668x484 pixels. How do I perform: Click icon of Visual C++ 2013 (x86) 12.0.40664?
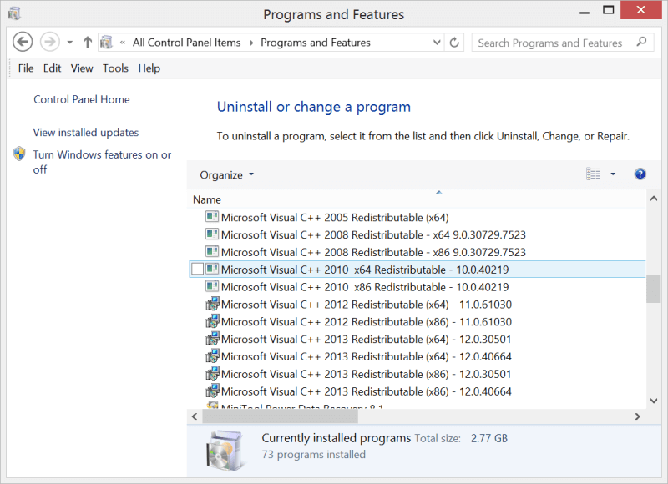(213, 391)
